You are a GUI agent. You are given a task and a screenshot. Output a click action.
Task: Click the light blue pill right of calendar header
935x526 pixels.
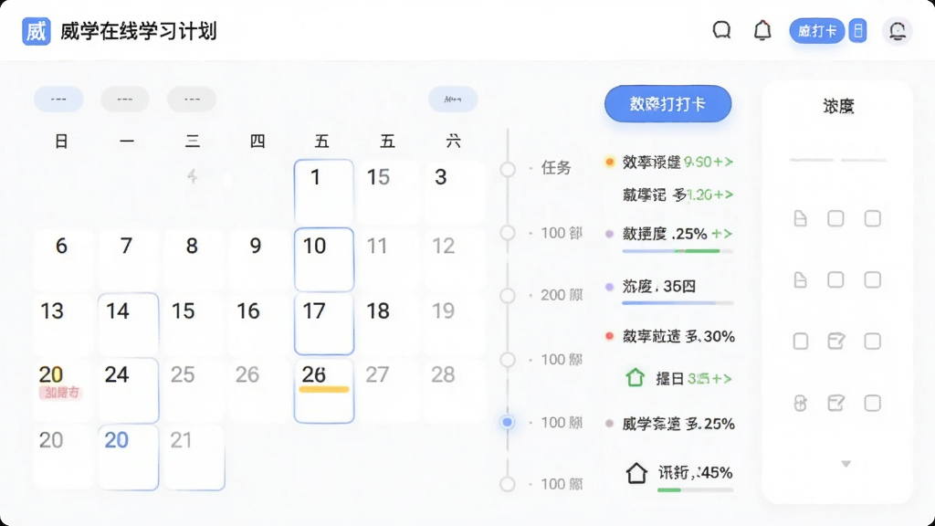click(453, 99)
